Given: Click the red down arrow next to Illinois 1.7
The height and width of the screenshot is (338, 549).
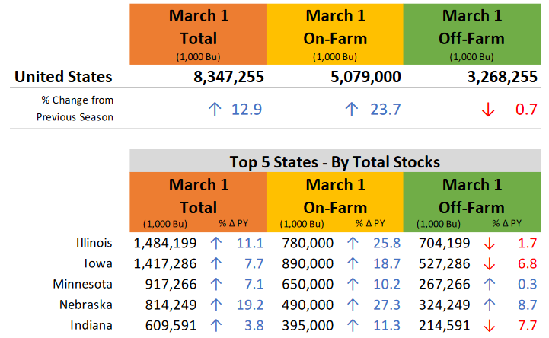Looking at the screenshot, I should [490, 244].
